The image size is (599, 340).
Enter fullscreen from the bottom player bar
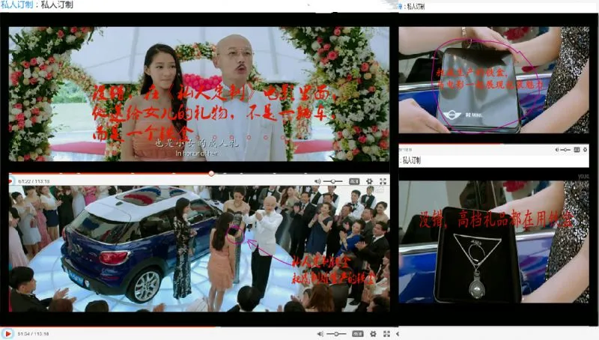(x=386, y=334)
